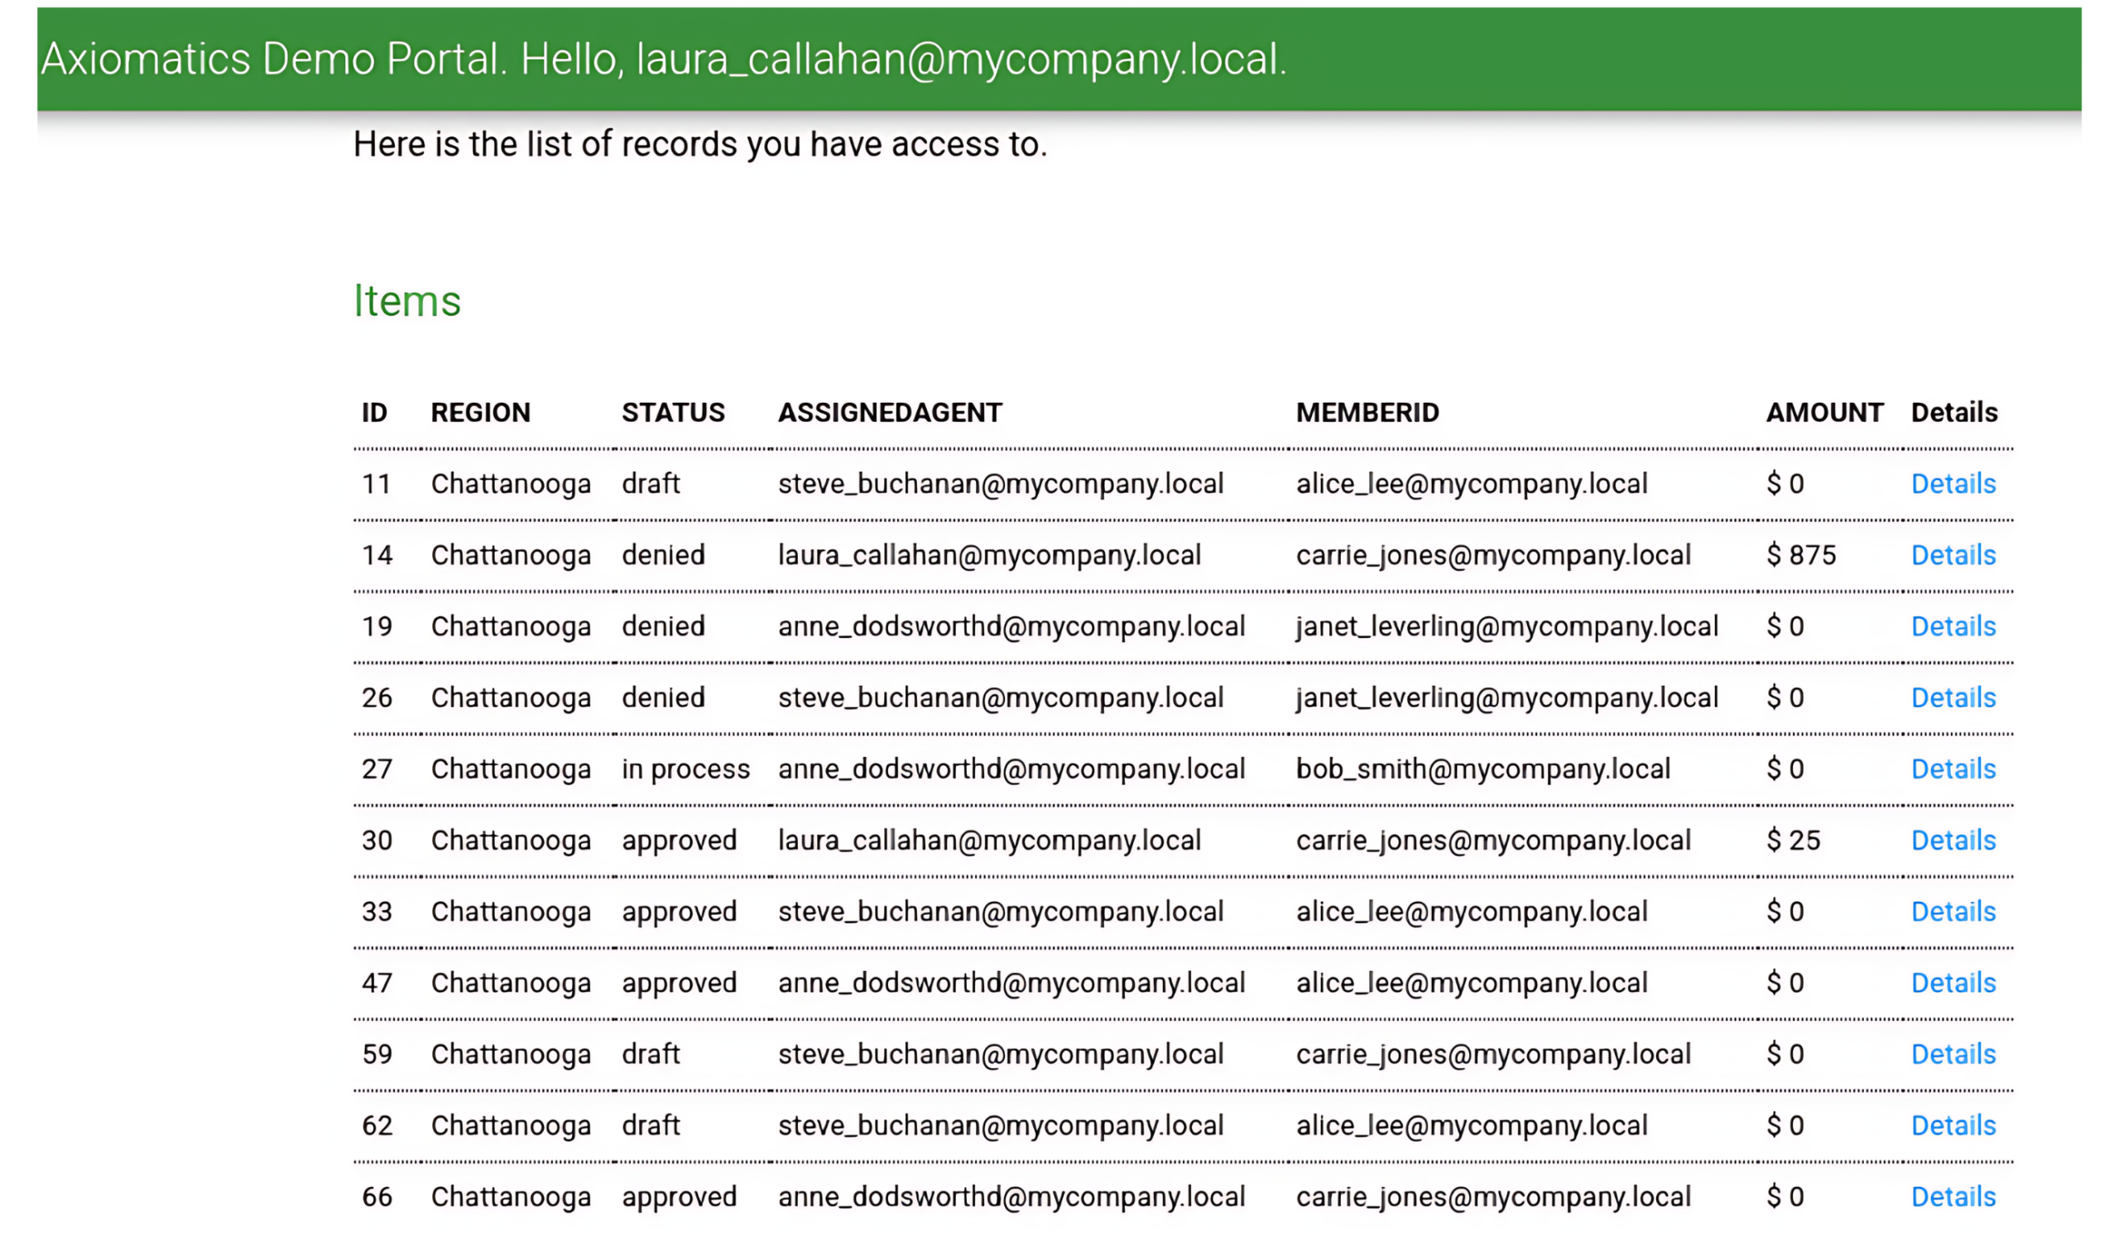
Task: Click member carrie_jones in row 59
Action: pyautogui.click(x=1492, y=1055)
